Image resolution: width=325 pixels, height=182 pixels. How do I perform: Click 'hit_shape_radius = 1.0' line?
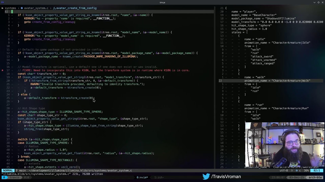pos(249,29)
